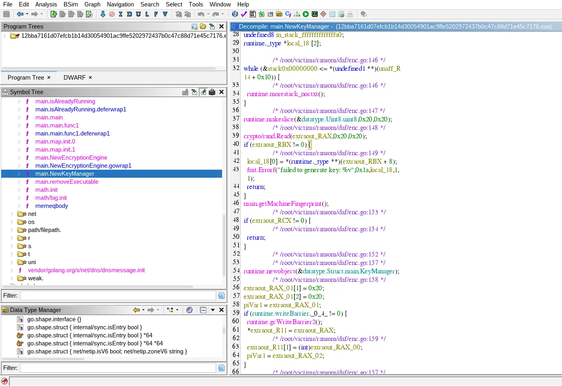Expand program root in Program Trees
562x386 pixels.
tap(4, 36)
